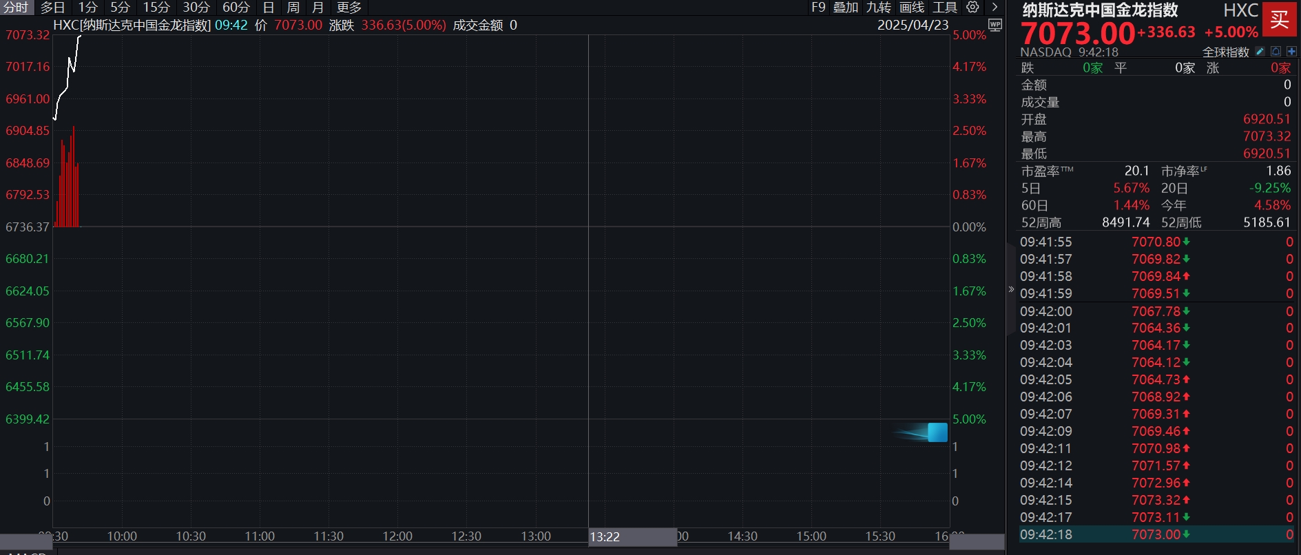The height and width of the screenshot is (555, 1301).
Task: Click the F9 button in toolbar
Action: 818,8
